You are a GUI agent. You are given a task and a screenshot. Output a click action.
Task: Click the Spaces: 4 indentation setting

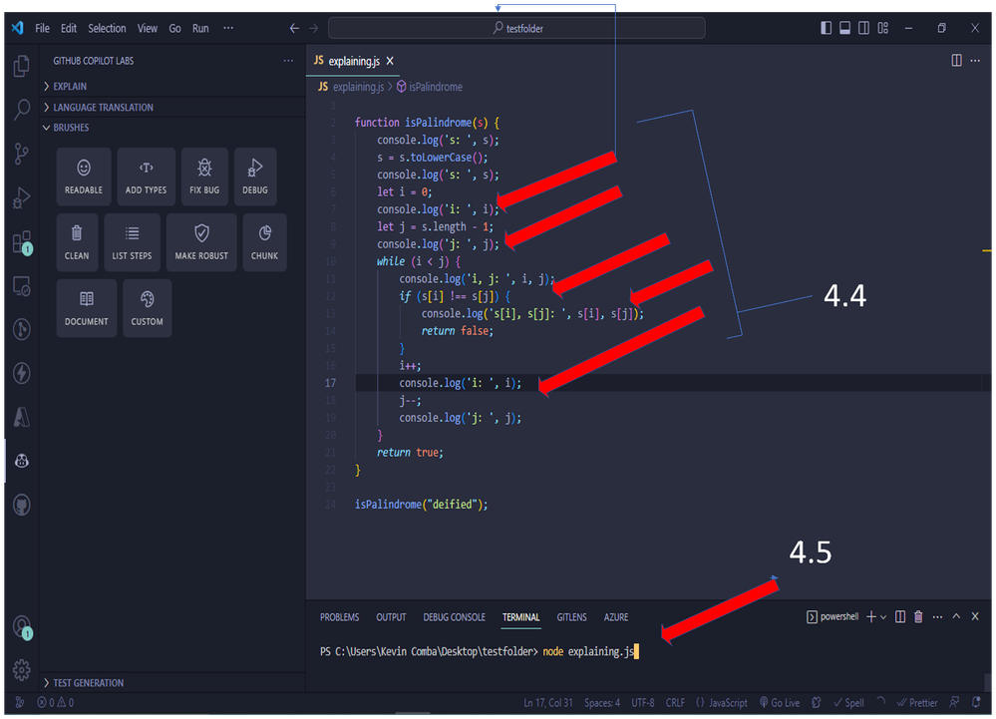pyautogui.click(x=602, y=702)
